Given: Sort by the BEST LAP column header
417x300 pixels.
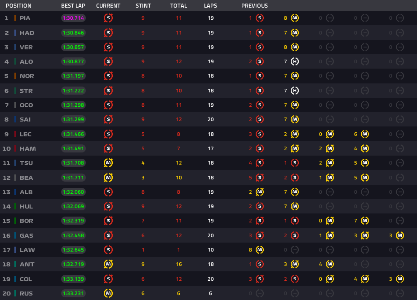Looking at the screenshot, I should [74, 6].
